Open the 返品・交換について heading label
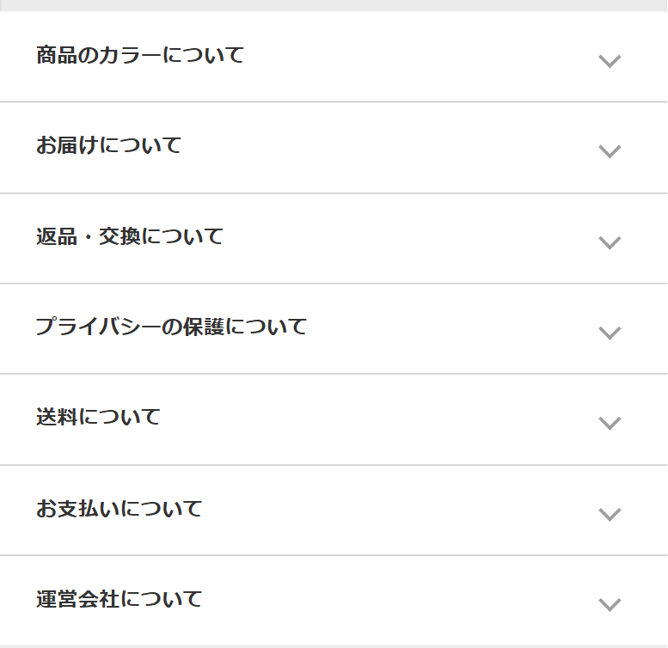 point(129,236)
